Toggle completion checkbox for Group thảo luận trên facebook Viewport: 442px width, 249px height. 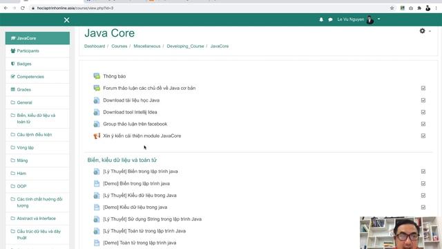point(423,124)
